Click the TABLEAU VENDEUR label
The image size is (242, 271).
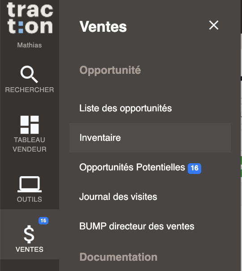coord(30,144)
